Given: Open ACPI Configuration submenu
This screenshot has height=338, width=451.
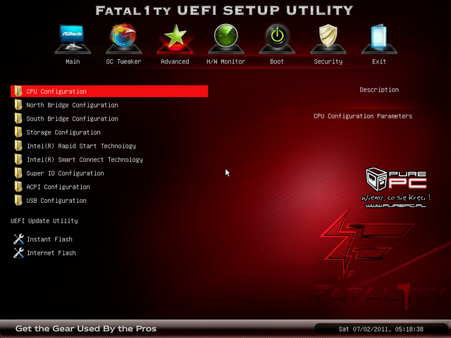Looking at the screenshot, I should pyautogui.click(x=58, y=187).
